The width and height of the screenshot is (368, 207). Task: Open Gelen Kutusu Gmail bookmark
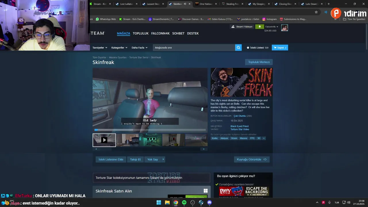click(220, 19)
